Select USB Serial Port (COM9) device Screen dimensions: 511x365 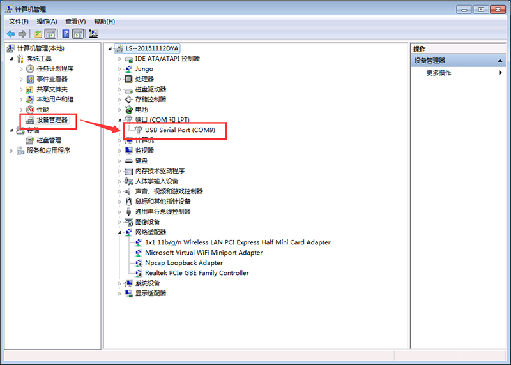click(x=179, y=130)
